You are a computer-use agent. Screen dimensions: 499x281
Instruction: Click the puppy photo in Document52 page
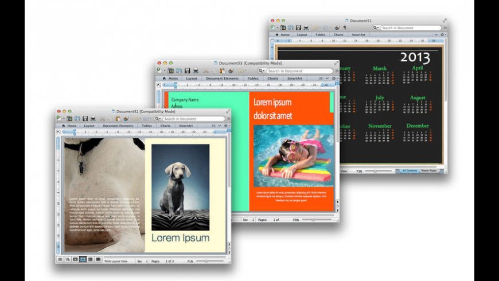181,187
